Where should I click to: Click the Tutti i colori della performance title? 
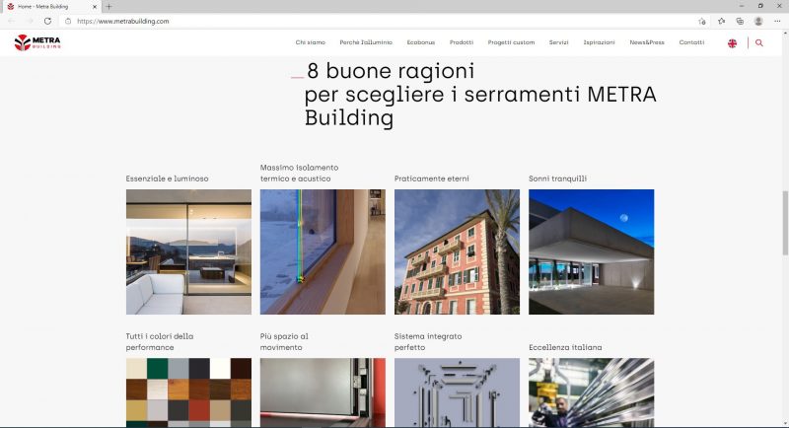(160, 342)
